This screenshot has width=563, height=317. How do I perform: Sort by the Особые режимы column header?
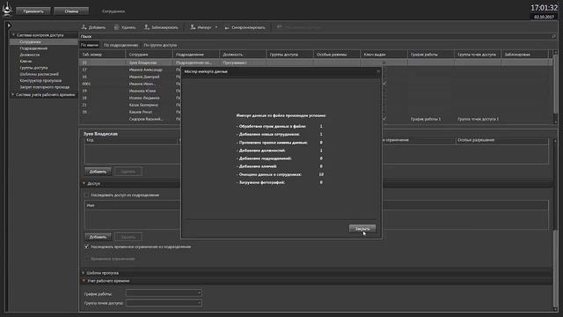[x=336, y=55]
